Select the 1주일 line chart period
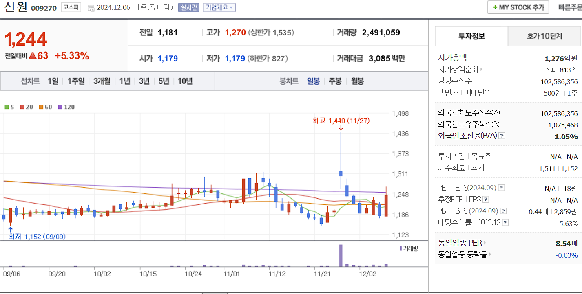582x294 pixels. [x=76, y=81]
